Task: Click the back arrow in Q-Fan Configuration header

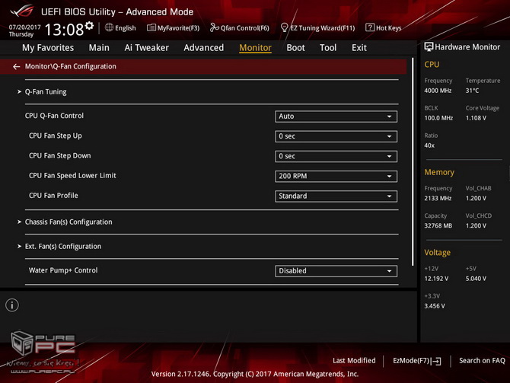Action: pyautogui.click(x=16, y=66)
